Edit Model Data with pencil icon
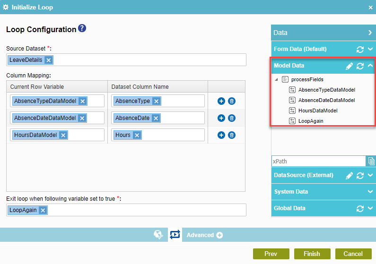Viewport: 376px width, 264px height. 350,66
